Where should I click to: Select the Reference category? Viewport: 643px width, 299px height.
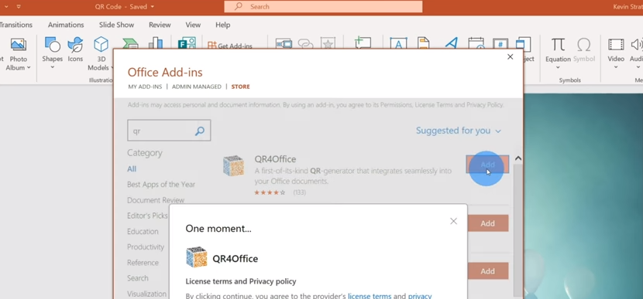(143, 263)
